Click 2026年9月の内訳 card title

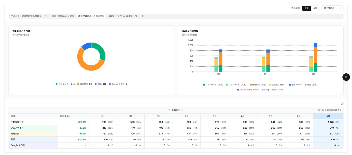pos(21,31)
